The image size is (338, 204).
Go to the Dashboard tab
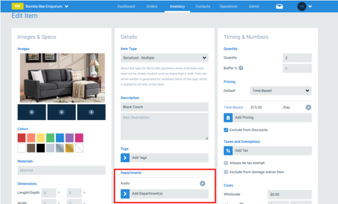[126, 6]
